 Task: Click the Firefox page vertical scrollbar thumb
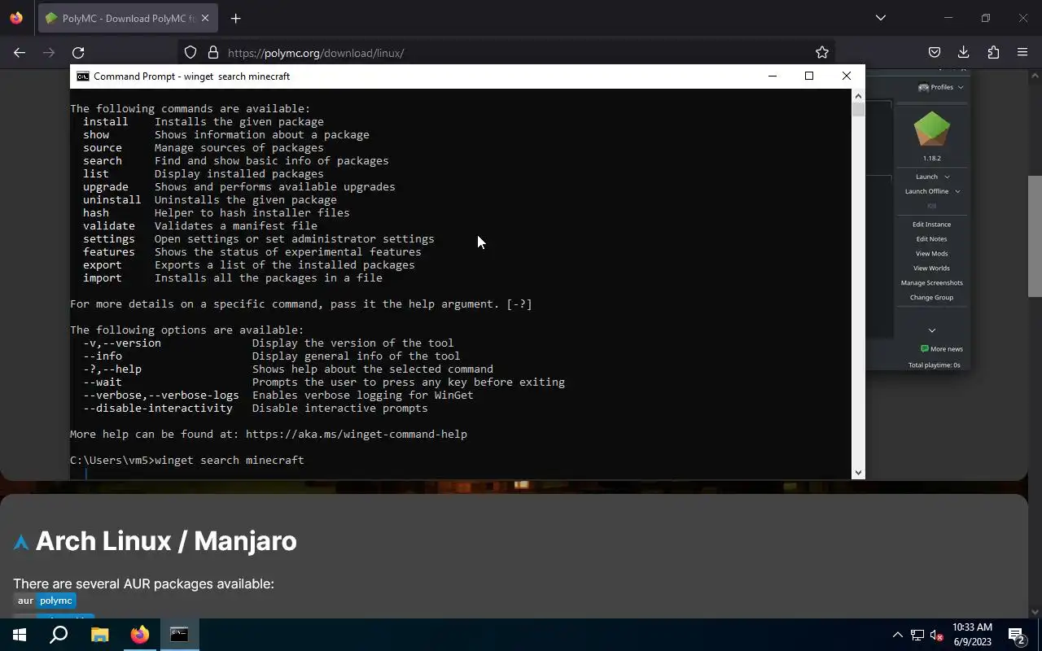[x=1035, y=236]
